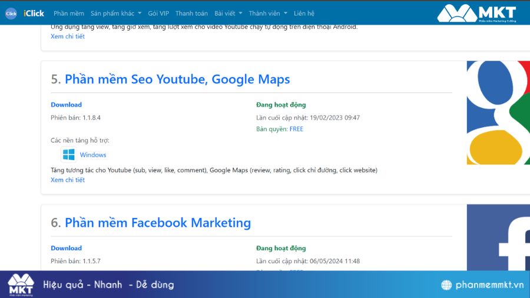This screenshot has width=530, height=298.
Task: Open the iClick brand home link
Action: click(x=34, y=13)
